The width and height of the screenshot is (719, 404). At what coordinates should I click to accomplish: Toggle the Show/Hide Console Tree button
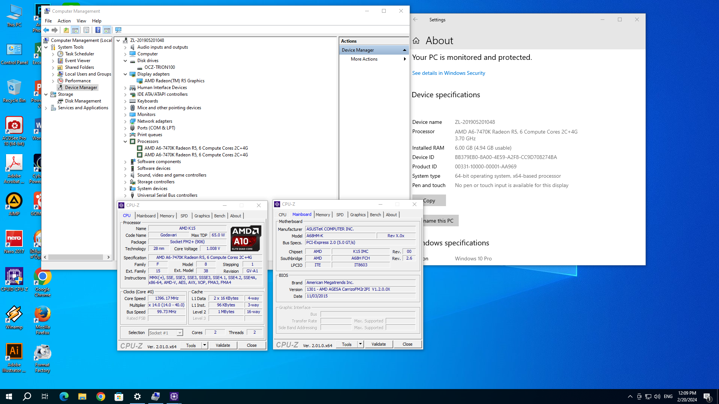coord(75,30)
